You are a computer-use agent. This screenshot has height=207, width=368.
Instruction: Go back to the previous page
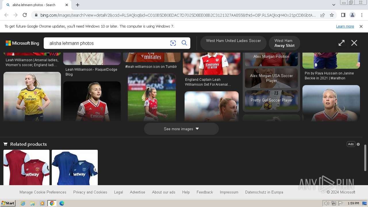pos(6,15)
